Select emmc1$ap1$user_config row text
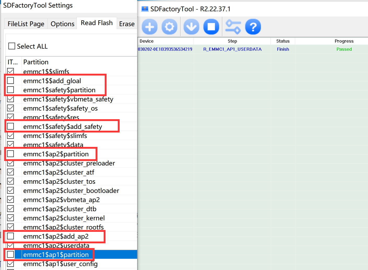Image resolution: width=368 pixels, height=270 pixels. click(x=60, y=264)
